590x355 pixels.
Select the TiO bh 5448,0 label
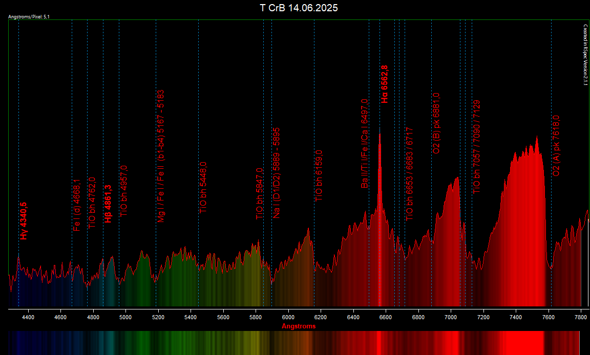203,187
